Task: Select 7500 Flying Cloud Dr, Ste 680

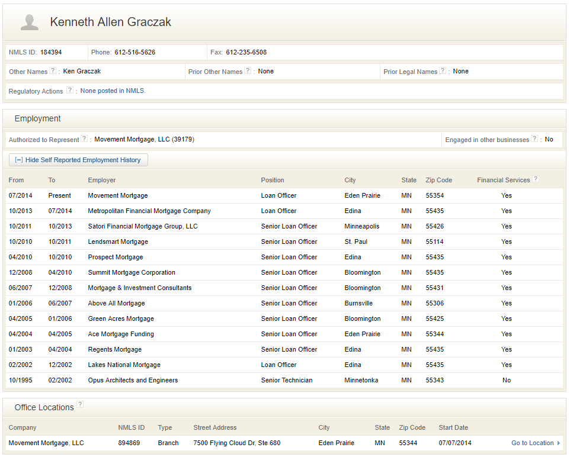Action: (237, 443)
